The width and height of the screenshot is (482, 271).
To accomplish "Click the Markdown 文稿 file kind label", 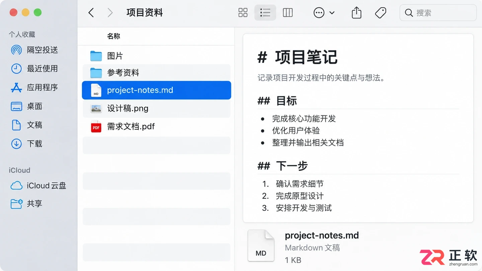I will [x=312, y=248].
